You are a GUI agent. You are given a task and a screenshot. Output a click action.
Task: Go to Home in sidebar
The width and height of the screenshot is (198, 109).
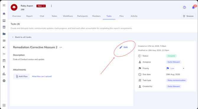click(4, 14)
